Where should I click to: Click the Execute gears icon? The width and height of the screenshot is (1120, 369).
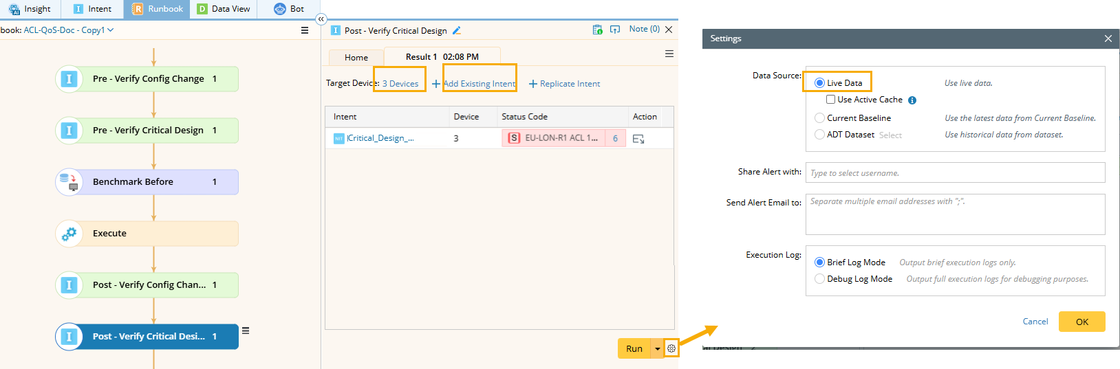coord(69,234)
